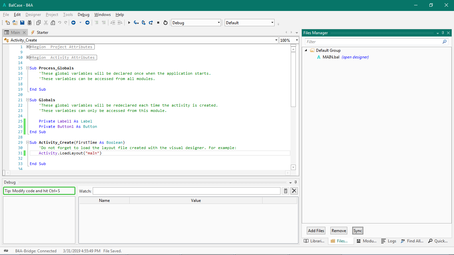The image size is (454, 255).
Task: Click the Export as zip gift icon
Action: [x=30, y=23]
